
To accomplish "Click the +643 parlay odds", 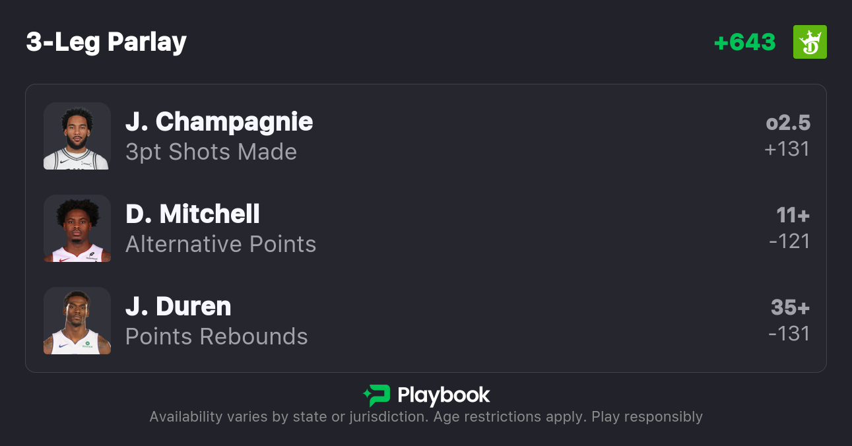I will pyautogui.click(x=744, y=42).
